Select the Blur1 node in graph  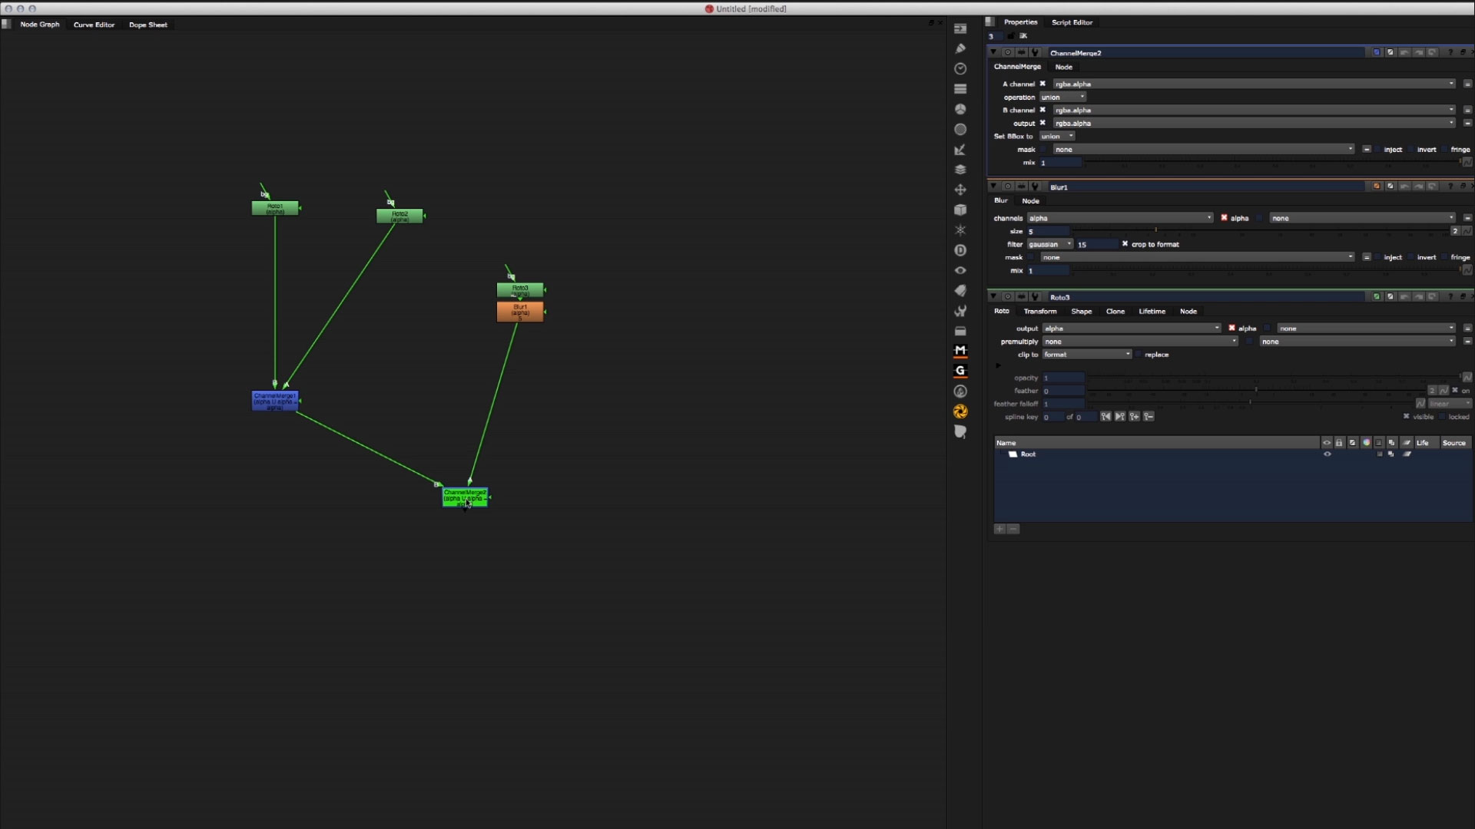tap(520, 311)
